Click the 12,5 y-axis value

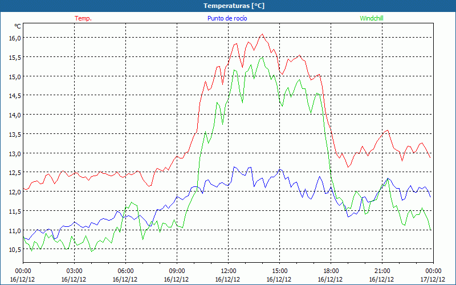pyautogui.click(x=15, y=173)
